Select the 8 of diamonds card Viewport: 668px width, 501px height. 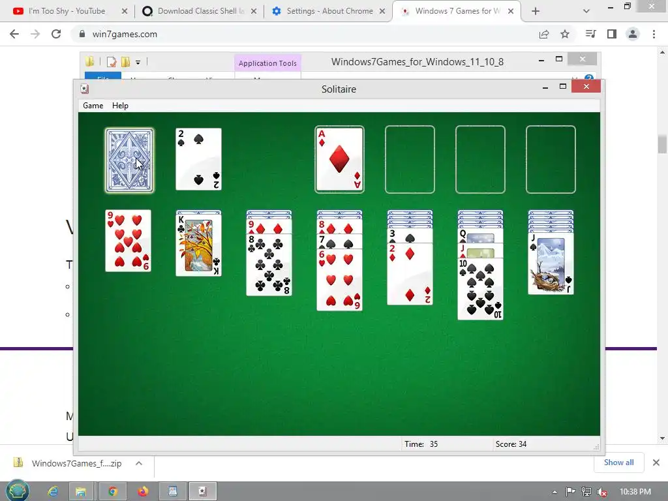click(x=339, y=227)
